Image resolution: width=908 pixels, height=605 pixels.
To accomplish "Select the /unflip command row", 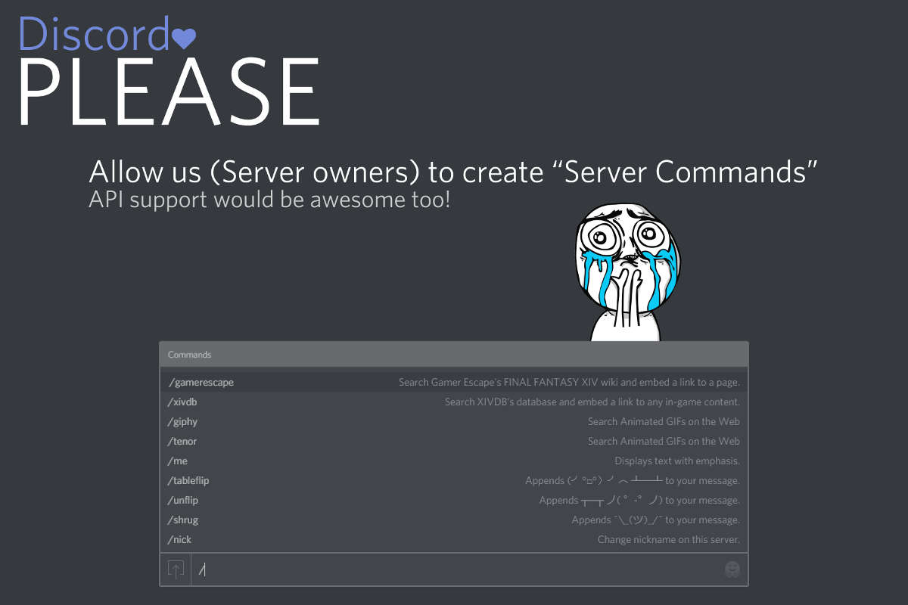I will click(x=454, y=500).
